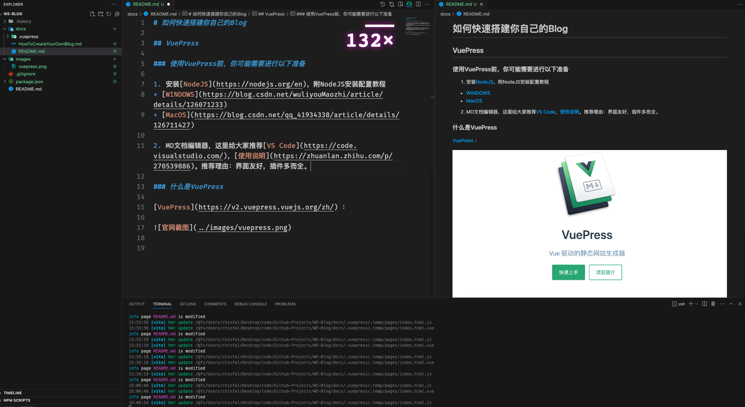This screenshot has height=407, width=745.
Task: Open MacOS link in preview
Action: pyautogui.click(x=474, y=101)
